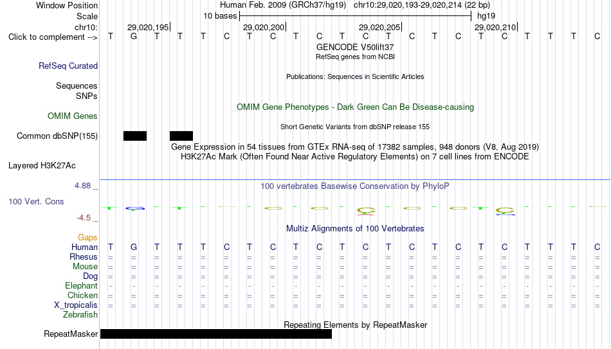Click the SNPs track label
This screenshot has height=349, width=611.
pos(87,96)
